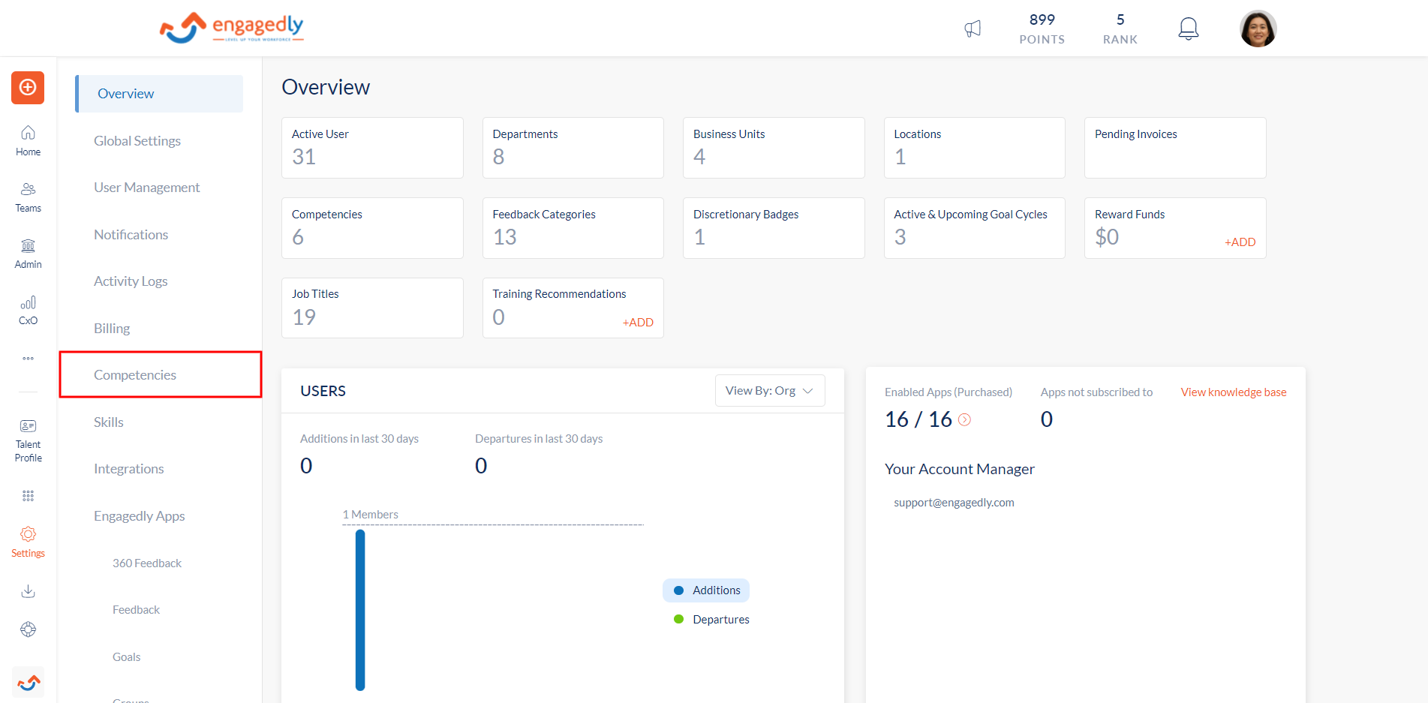Click +ADD on Training Recommendations card
The width and height of the screenshot is (1428, 703).
(x=638, y=323)
